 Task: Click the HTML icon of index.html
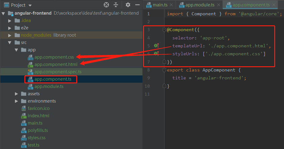[x=24, y=116]
